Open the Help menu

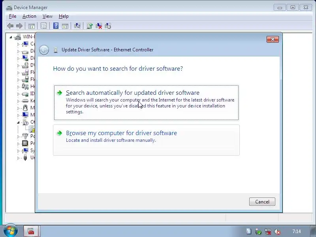[64, 16]
